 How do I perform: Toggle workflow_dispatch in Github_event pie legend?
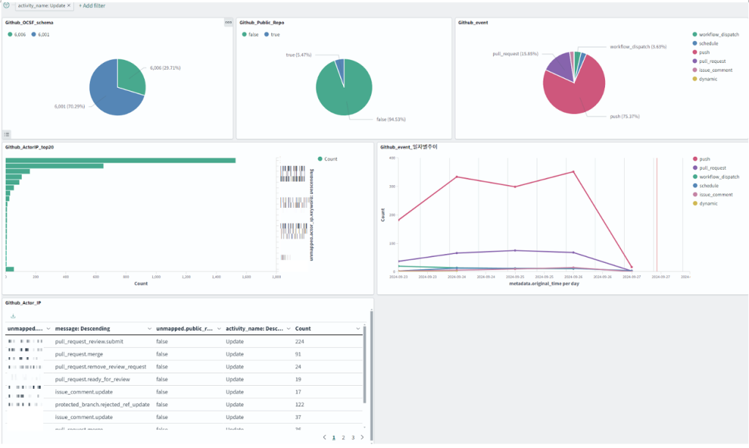(715, 34)
